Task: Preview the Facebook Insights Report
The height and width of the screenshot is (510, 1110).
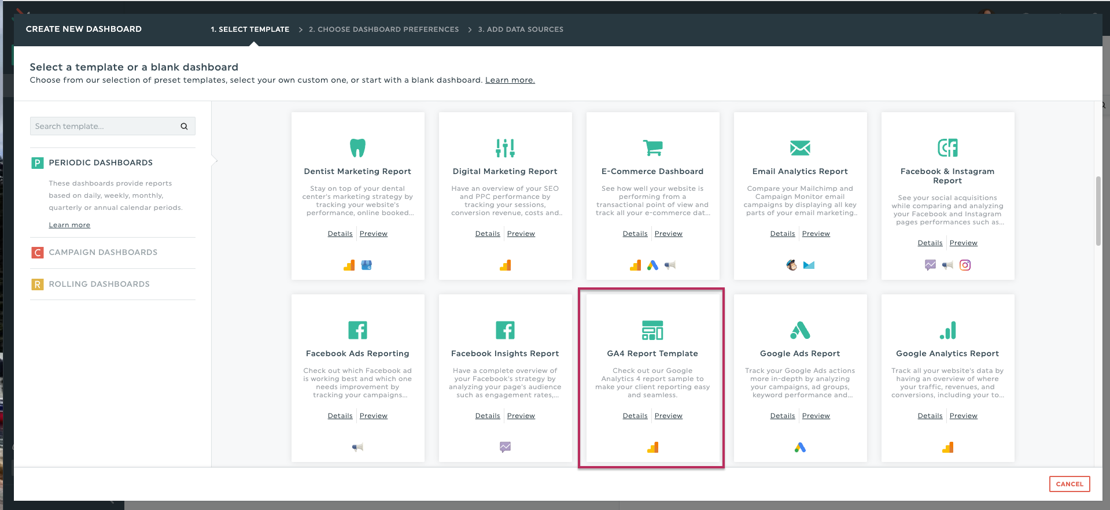Action: (x=521, y=416)
